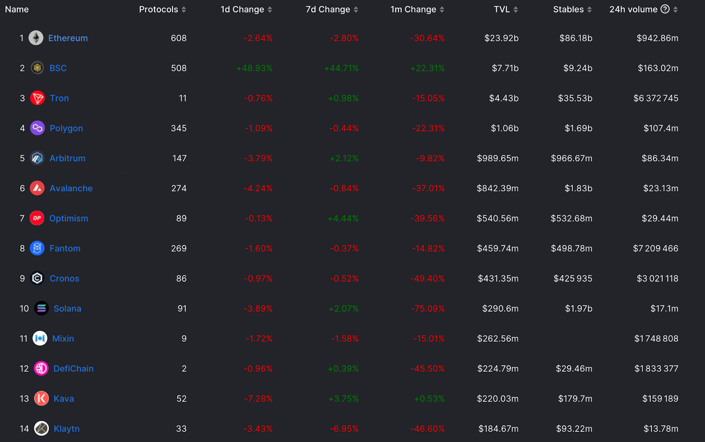Image resolution: width=705 pixels, height=442 pixels.
Task: Click Klaytn 7d change -6.95%
Action: 344,429
